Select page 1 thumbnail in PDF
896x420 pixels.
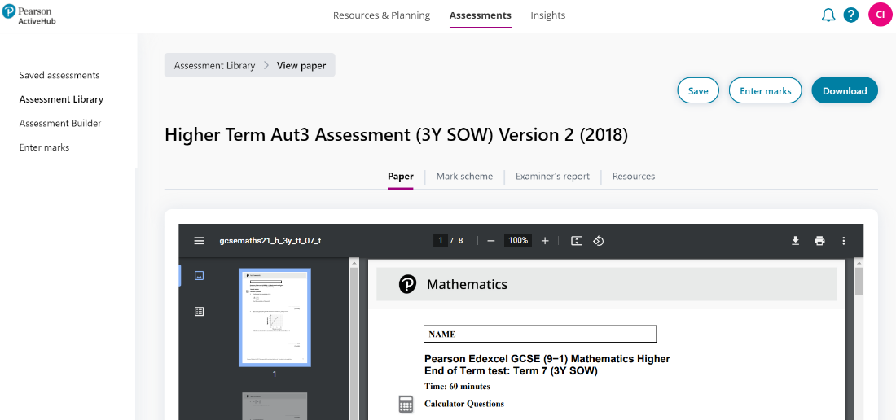click(x=275, y=317)
